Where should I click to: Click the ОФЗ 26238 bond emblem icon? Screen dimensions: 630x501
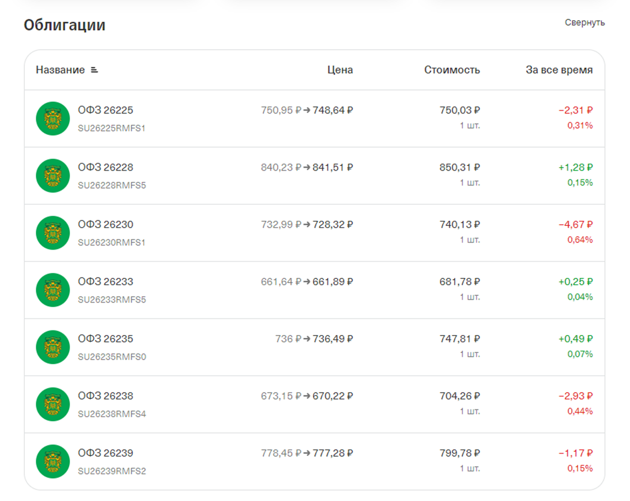(52, 404)
